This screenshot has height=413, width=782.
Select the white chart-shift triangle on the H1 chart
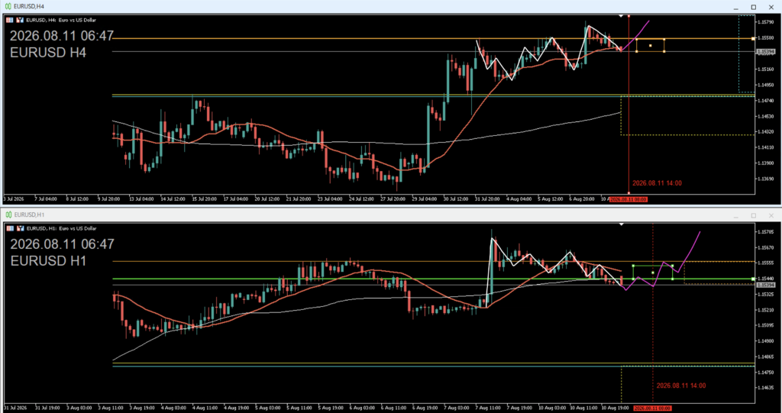click(621, 224)
